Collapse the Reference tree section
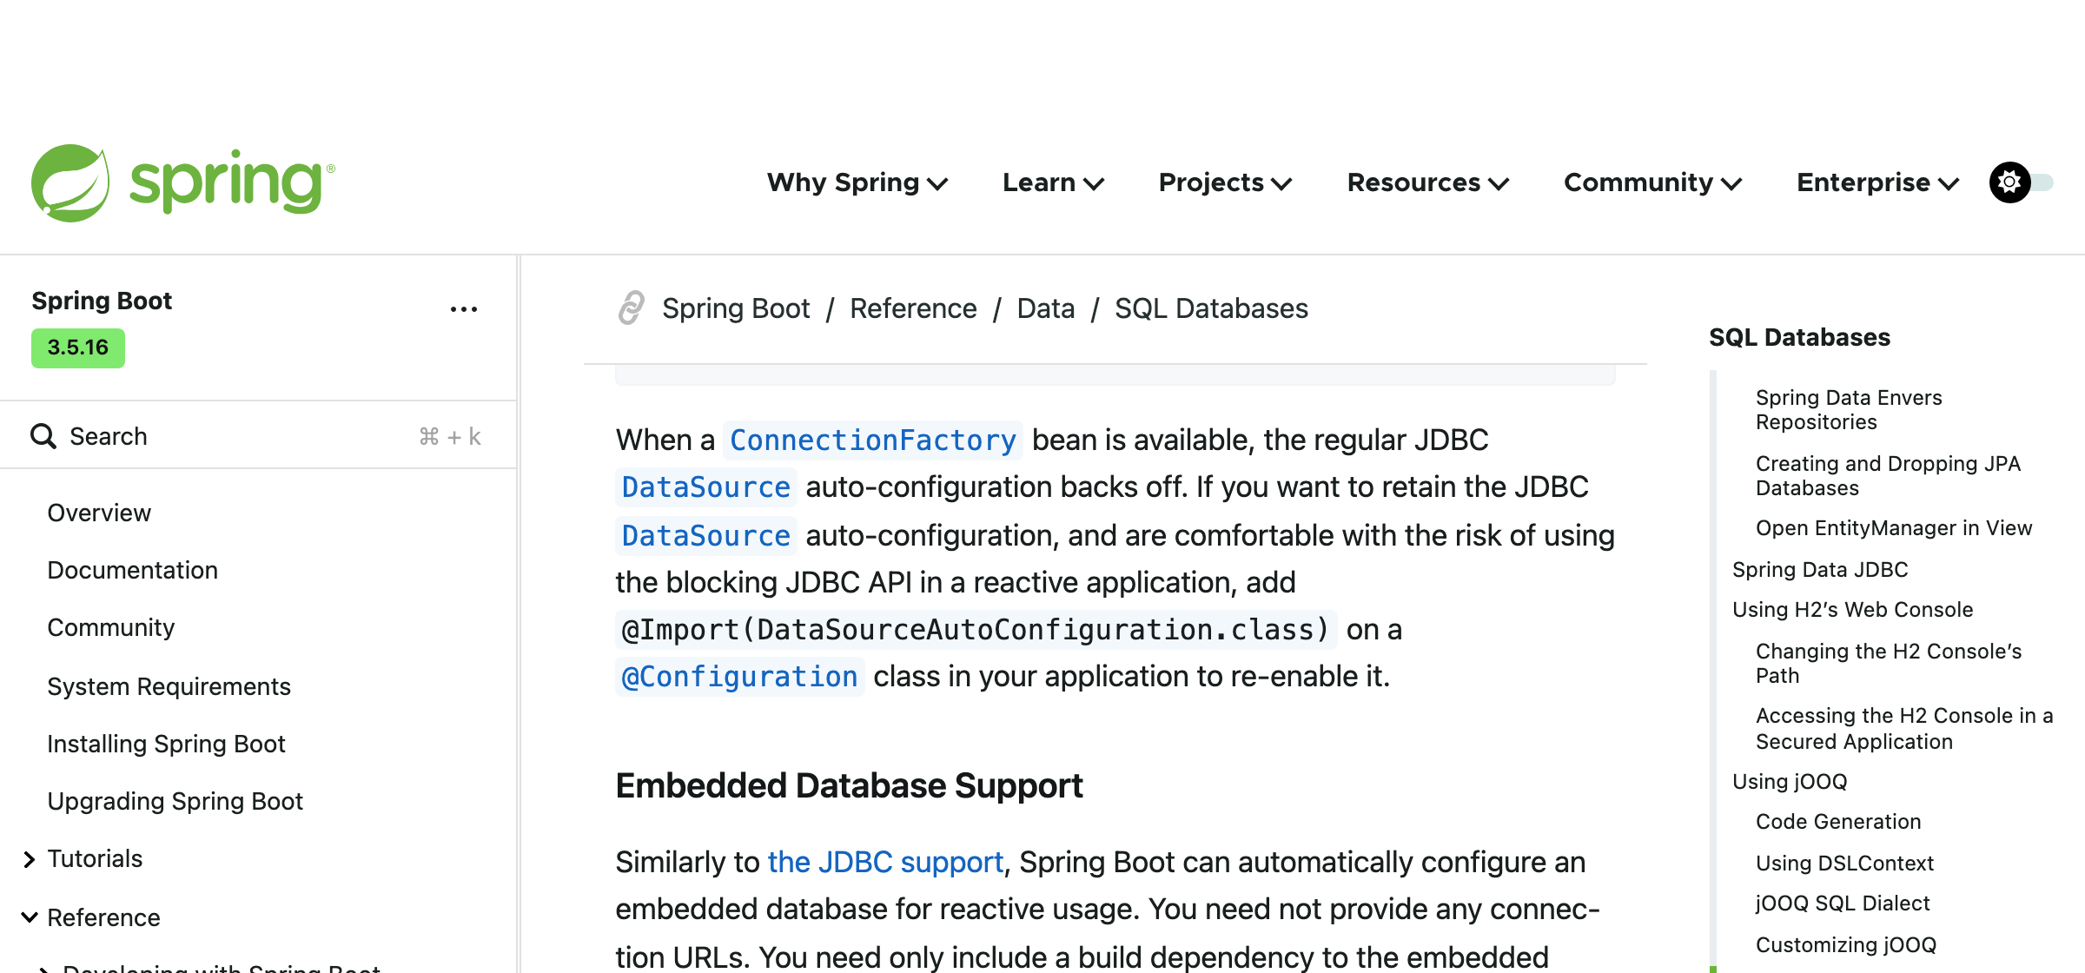The height and width of the screenshot is (973, 2085). 30,917
